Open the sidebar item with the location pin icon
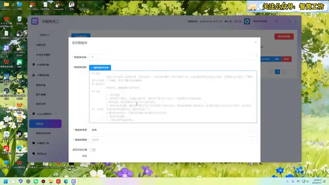Screen dimensions: 329x185 click(x=33, y=65)
